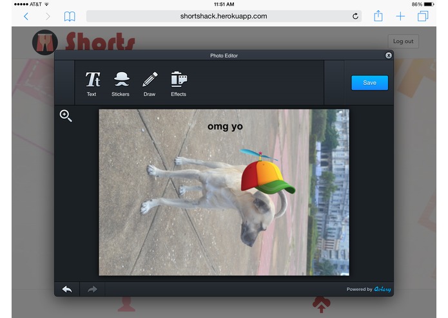Viewport: 448px width, 318px height.
Task: Undo the last edit
Action: tap(67, 289)
